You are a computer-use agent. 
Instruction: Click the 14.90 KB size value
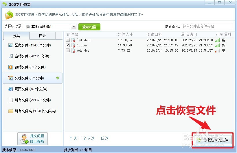click(125, 45)
